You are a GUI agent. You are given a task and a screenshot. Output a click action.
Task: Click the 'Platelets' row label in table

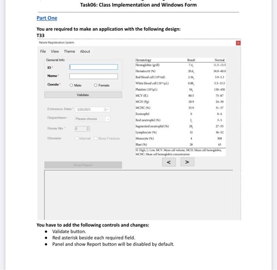pyautogui.click(x=146, y=89)
